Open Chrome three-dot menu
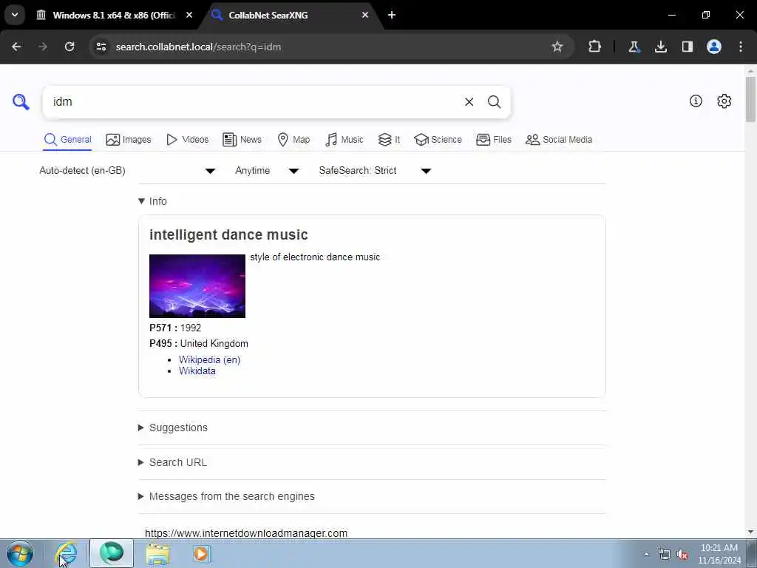The image size is (757, 568). [741, 47]
